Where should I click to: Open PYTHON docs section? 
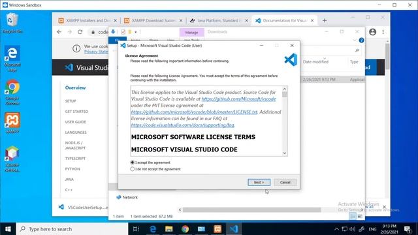tap(72, 169)
